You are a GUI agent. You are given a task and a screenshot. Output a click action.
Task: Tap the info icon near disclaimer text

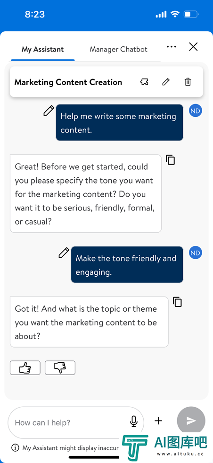[15, 448]
